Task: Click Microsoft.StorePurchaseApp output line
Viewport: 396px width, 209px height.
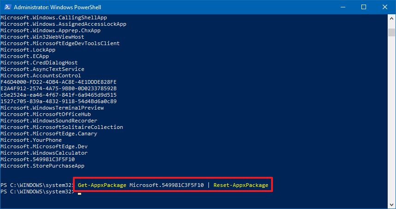Action: tap(42, 166)
